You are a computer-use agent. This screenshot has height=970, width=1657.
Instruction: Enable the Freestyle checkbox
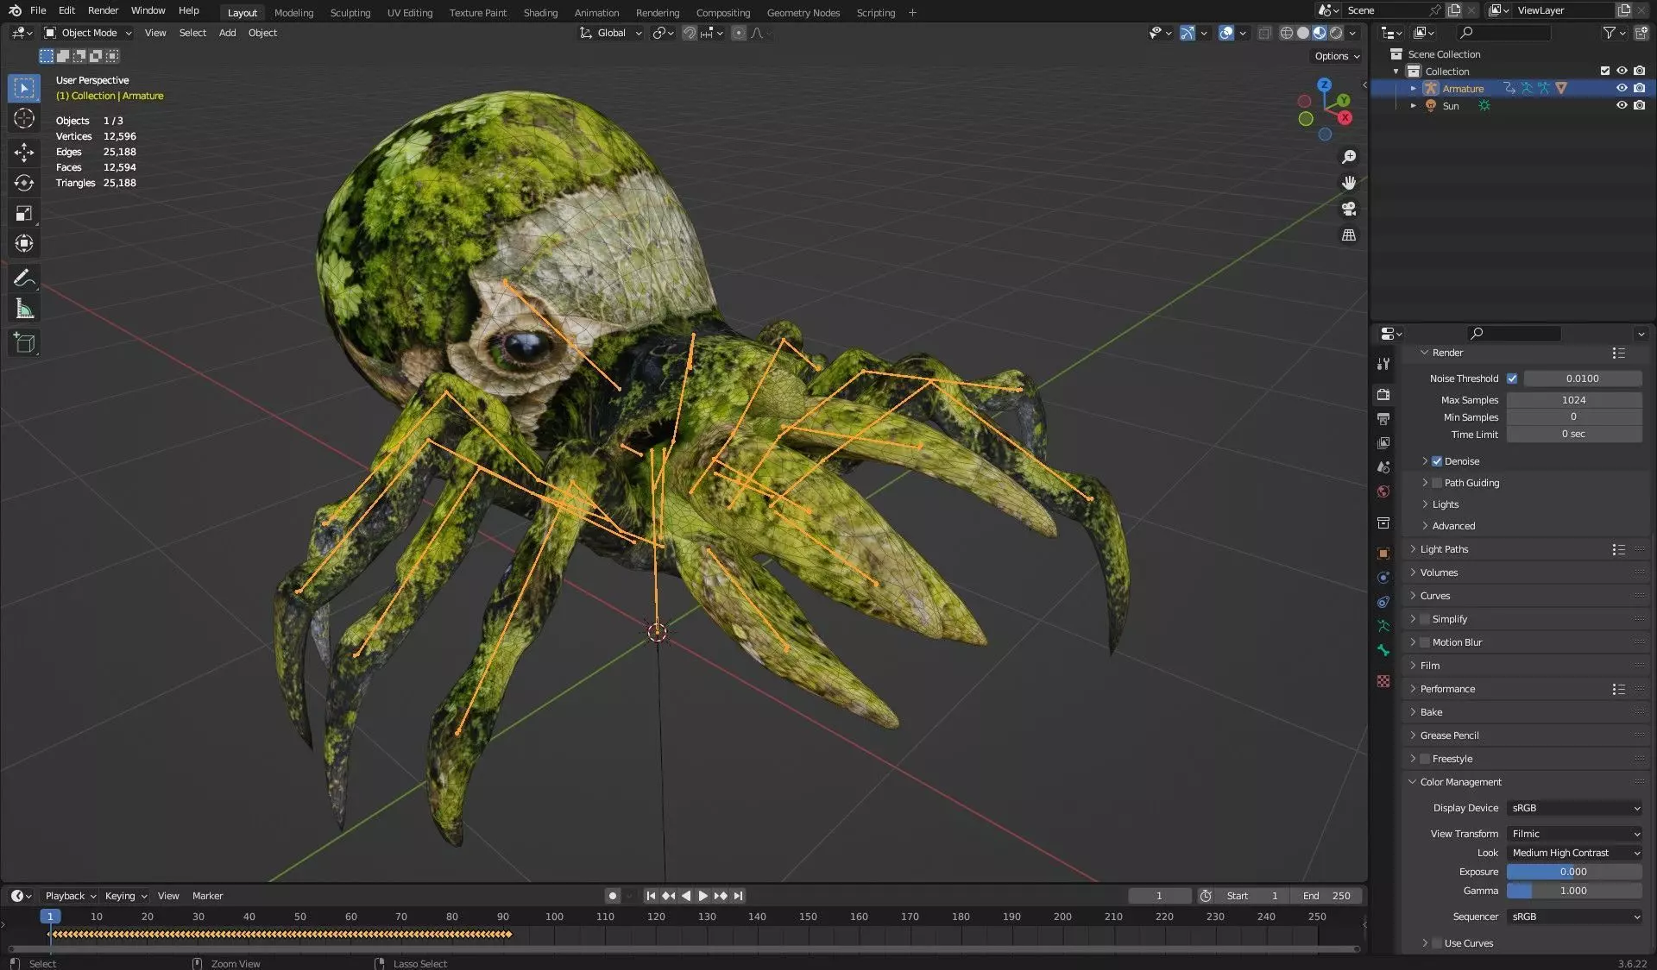(x=1425, y=759)
